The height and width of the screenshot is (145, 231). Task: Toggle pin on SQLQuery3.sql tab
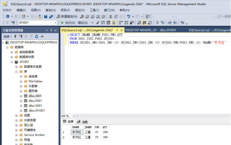point(117,30)
